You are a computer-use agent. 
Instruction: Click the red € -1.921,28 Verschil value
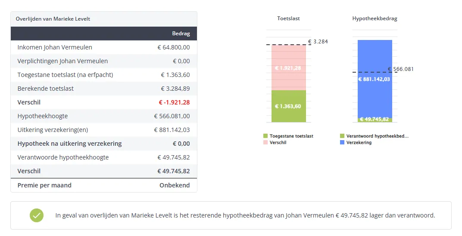[x=174, y=102]
